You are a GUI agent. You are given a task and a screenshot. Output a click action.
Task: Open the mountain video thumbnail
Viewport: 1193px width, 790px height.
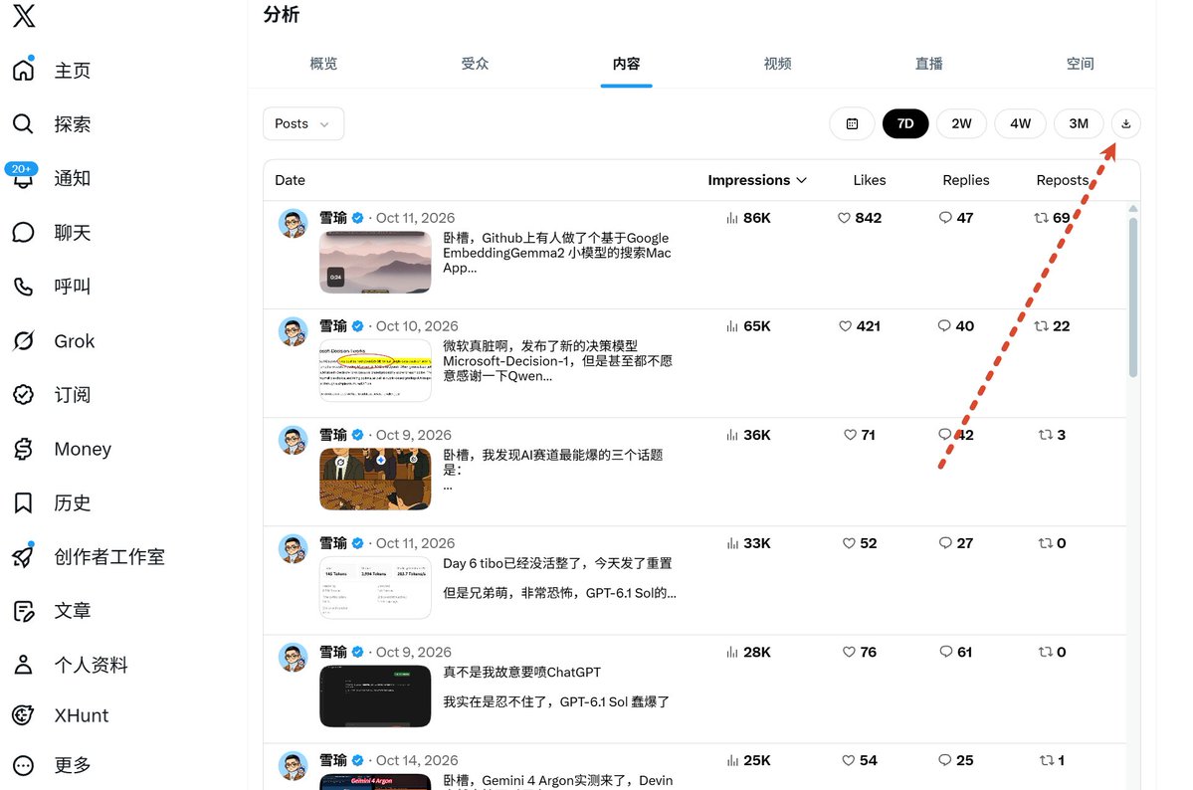[x=375, y=262]
